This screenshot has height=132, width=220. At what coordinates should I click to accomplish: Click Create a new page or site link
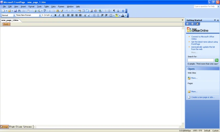[203, 97]
